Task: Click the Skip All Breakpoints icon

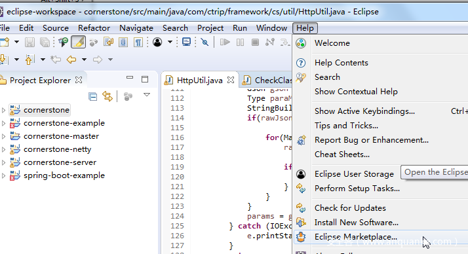Action: (205, 42)
